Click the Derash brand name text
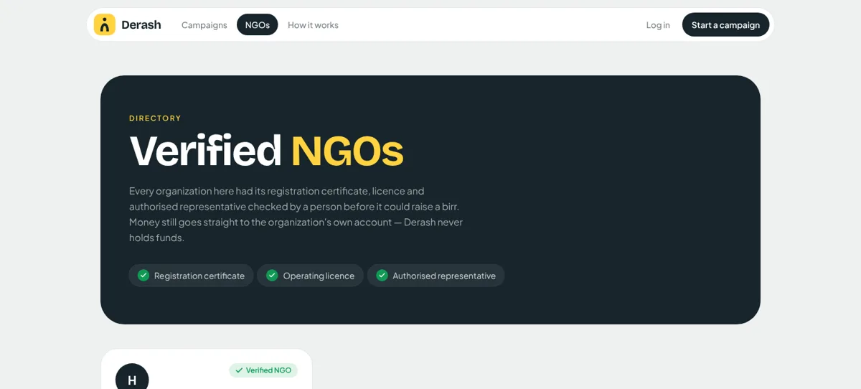 [x=141, y=24]
